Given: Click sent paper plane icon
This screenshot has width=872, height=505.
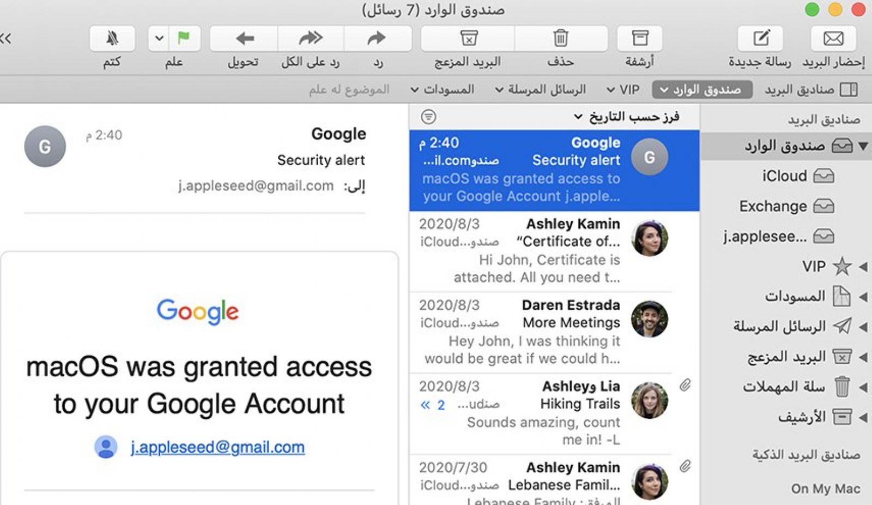Looking at the screenshot, I should 842,326.
